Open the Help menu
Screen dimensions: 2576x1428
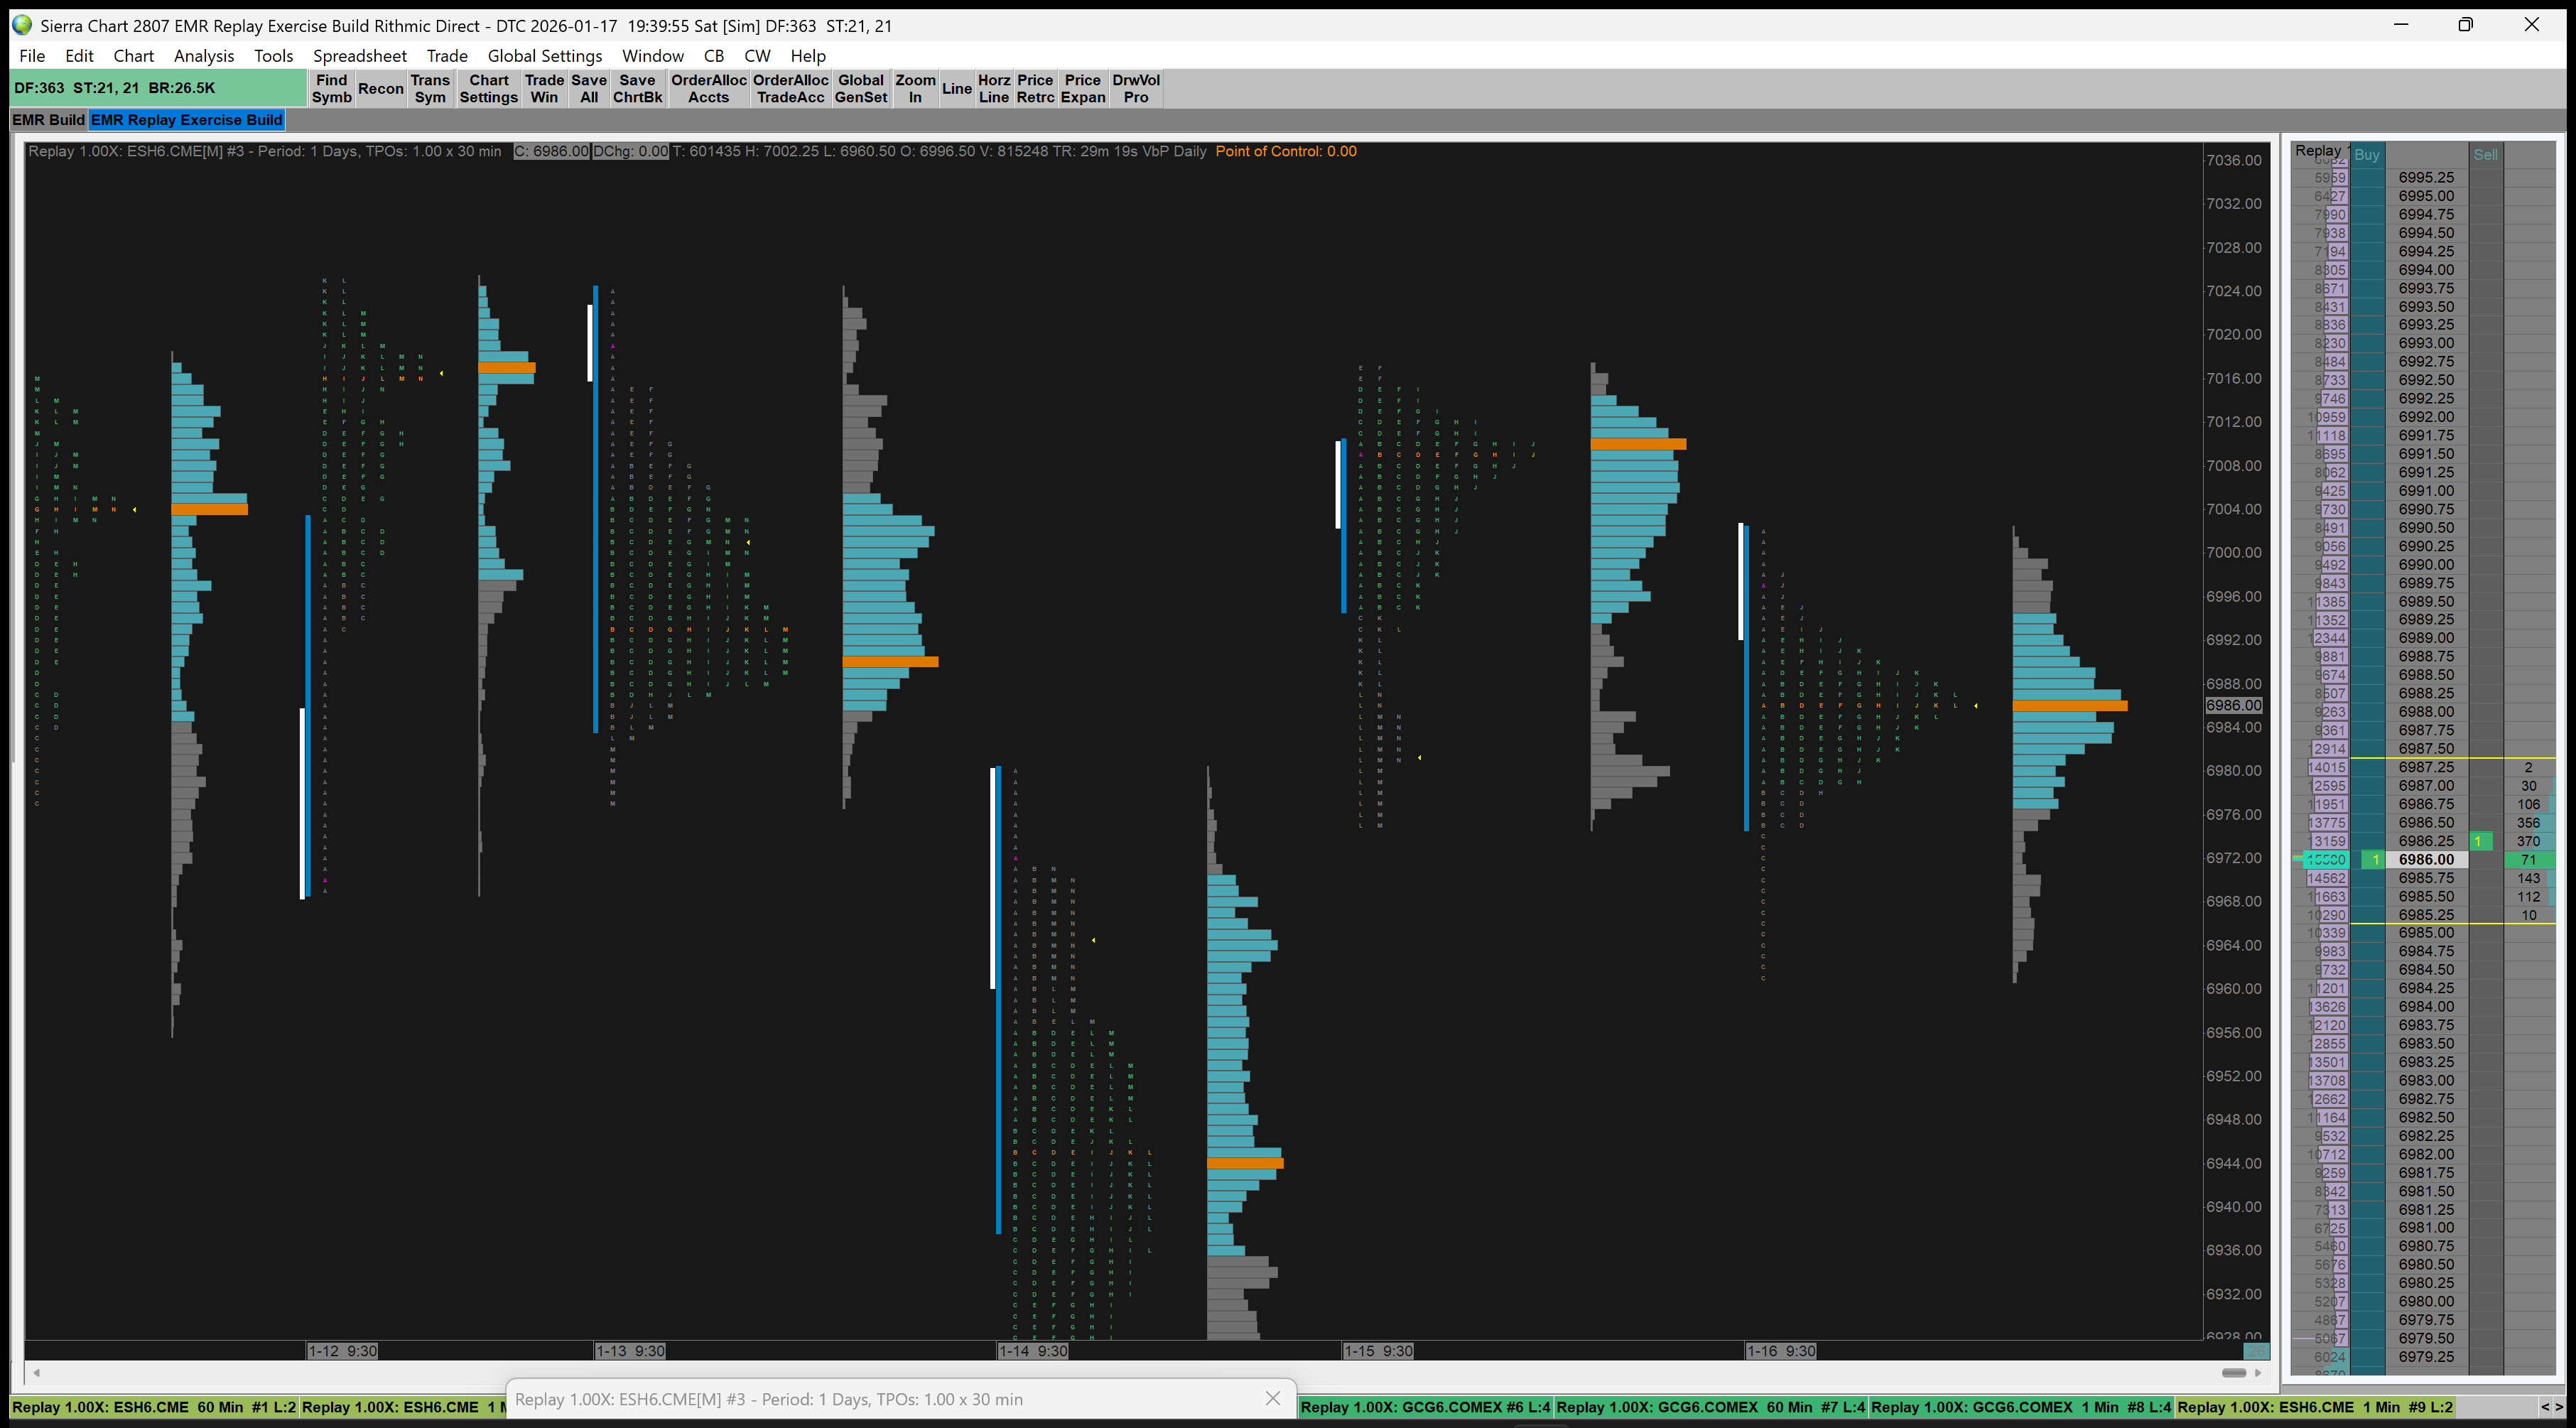click(808, 56)
